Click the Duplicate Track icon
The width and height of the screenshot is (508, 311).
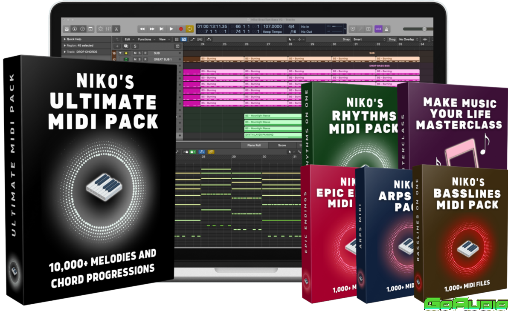click(126, 46)
